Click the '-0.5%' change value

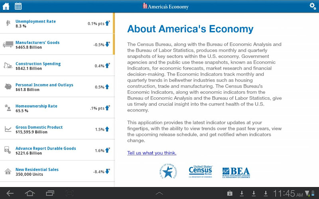click(99, 45)
